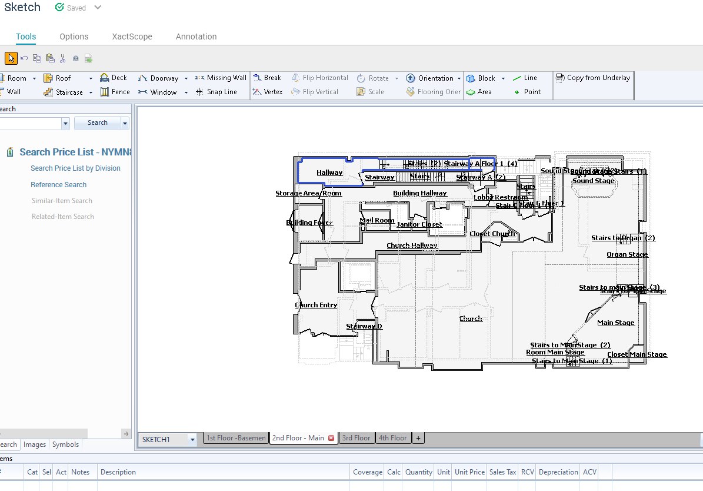Expand the Window dropdown arrow

point(186,92)
